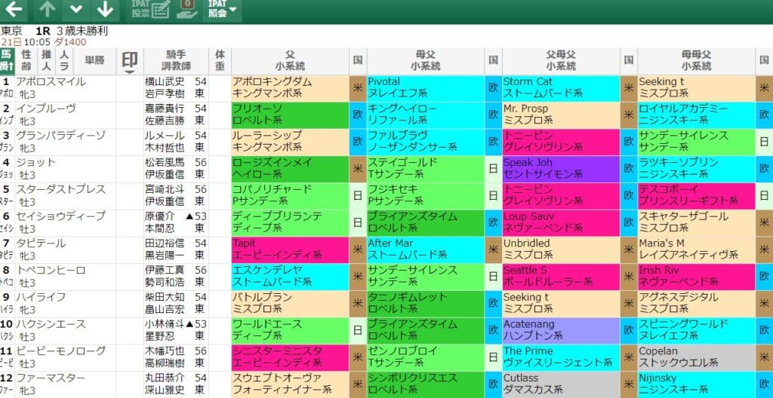Click the down arrow navigation icon
The width and height of the screenshot is (773, 398).
click(x=105, y=10)
